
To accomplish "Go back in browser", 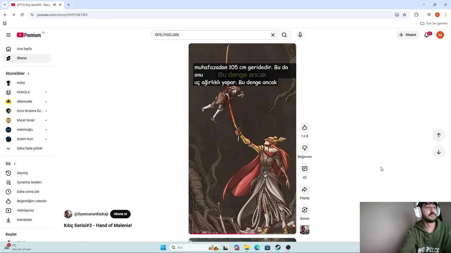I will 5,15.
